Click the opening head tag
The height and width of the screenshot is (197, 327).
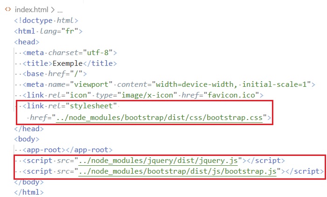click(x=27, y=42)
